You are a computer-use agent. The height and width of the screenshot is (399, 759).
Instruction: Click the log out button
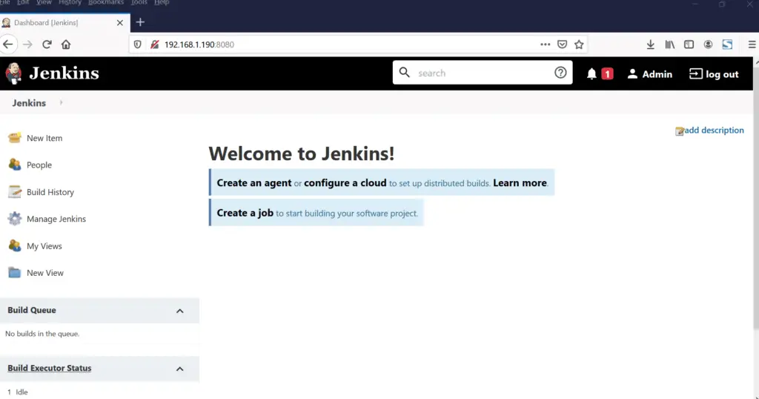pyautogui.click(x=714, y=73)
